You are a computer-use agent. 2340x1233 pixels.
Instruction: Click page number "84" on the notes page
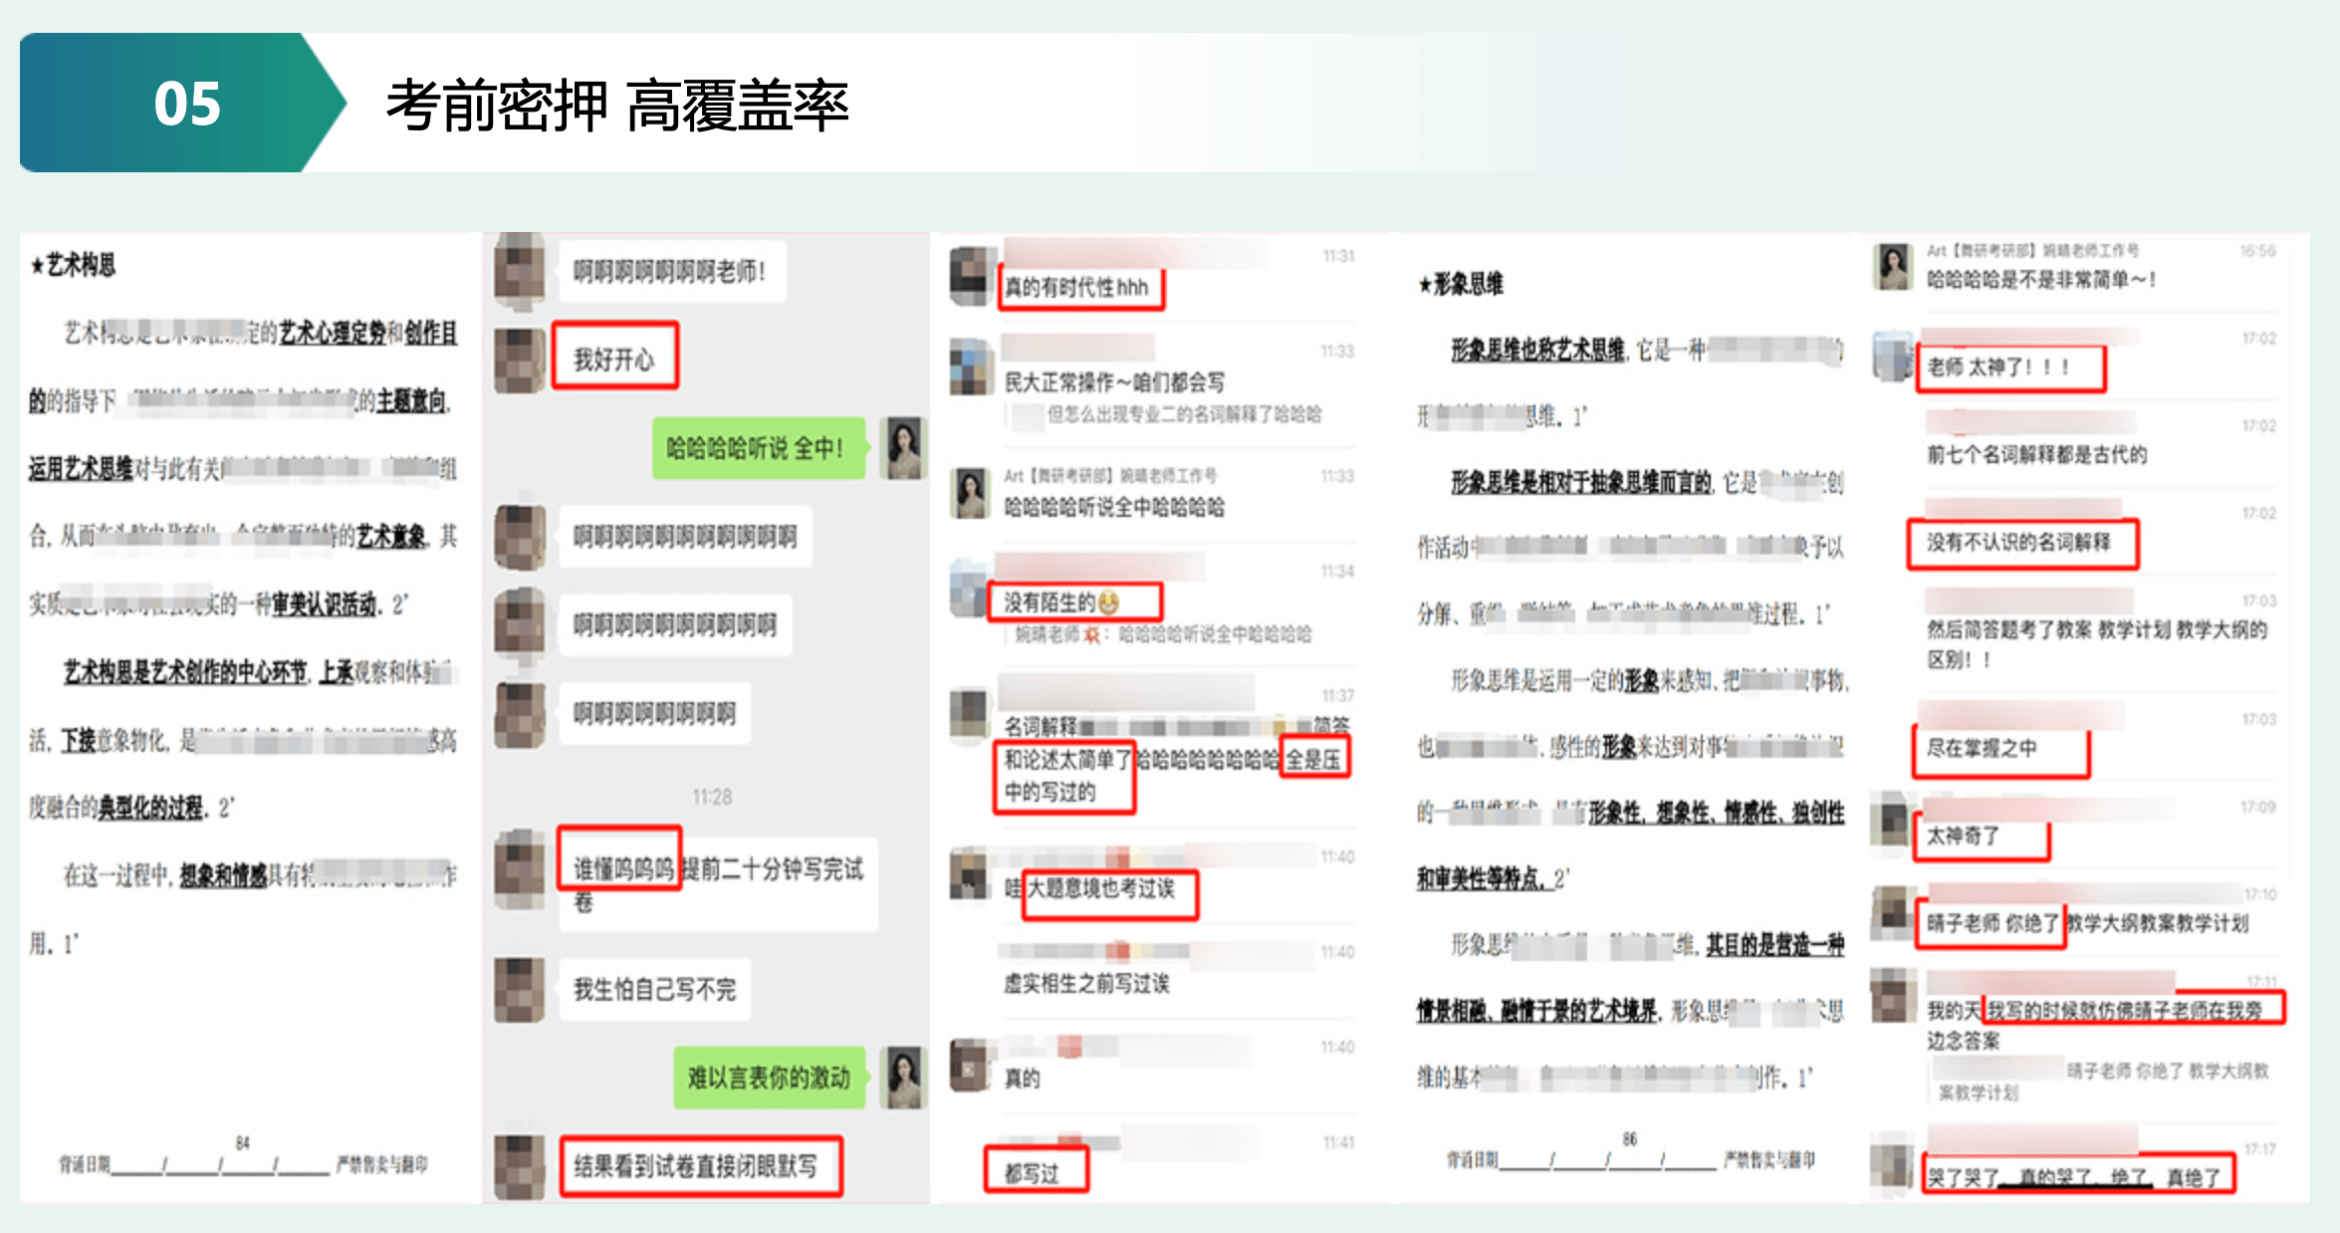coord(243,1142)
